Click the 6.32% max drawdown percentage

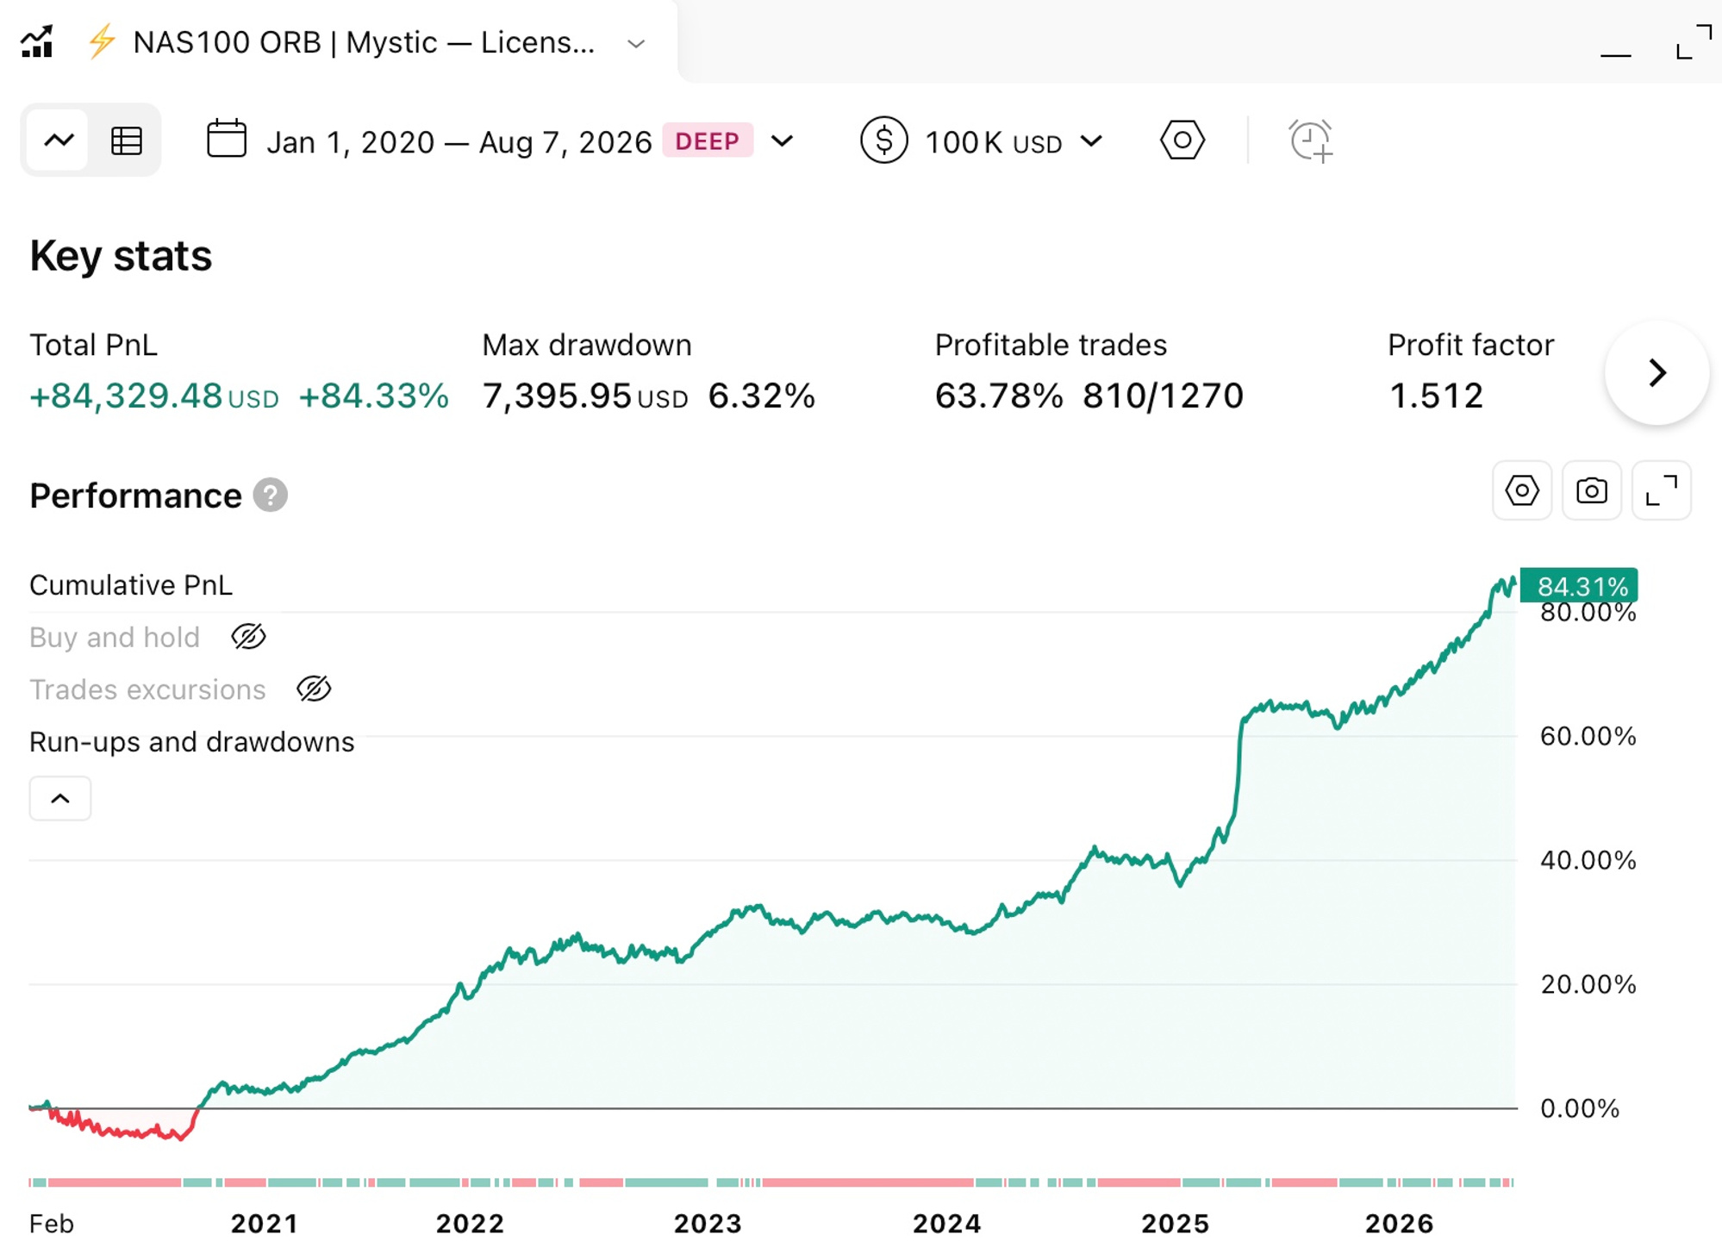[762, 396]
